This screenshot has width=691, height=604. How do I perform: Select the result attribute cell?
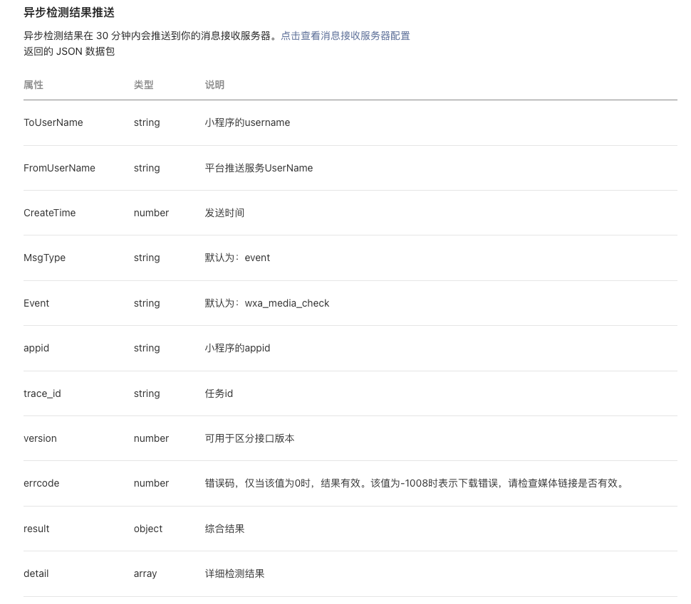(36, 529)
